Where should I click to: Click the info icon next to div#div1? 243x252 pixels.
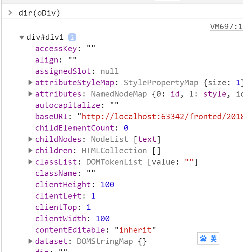click(x=72, y=37)
